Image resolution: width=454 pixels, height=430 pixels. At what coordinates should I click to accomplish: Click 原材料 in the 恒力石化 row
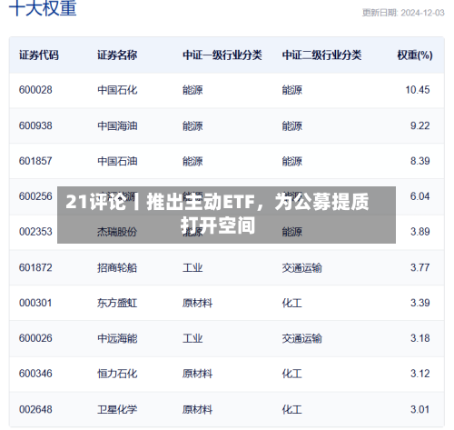(197, 374)
